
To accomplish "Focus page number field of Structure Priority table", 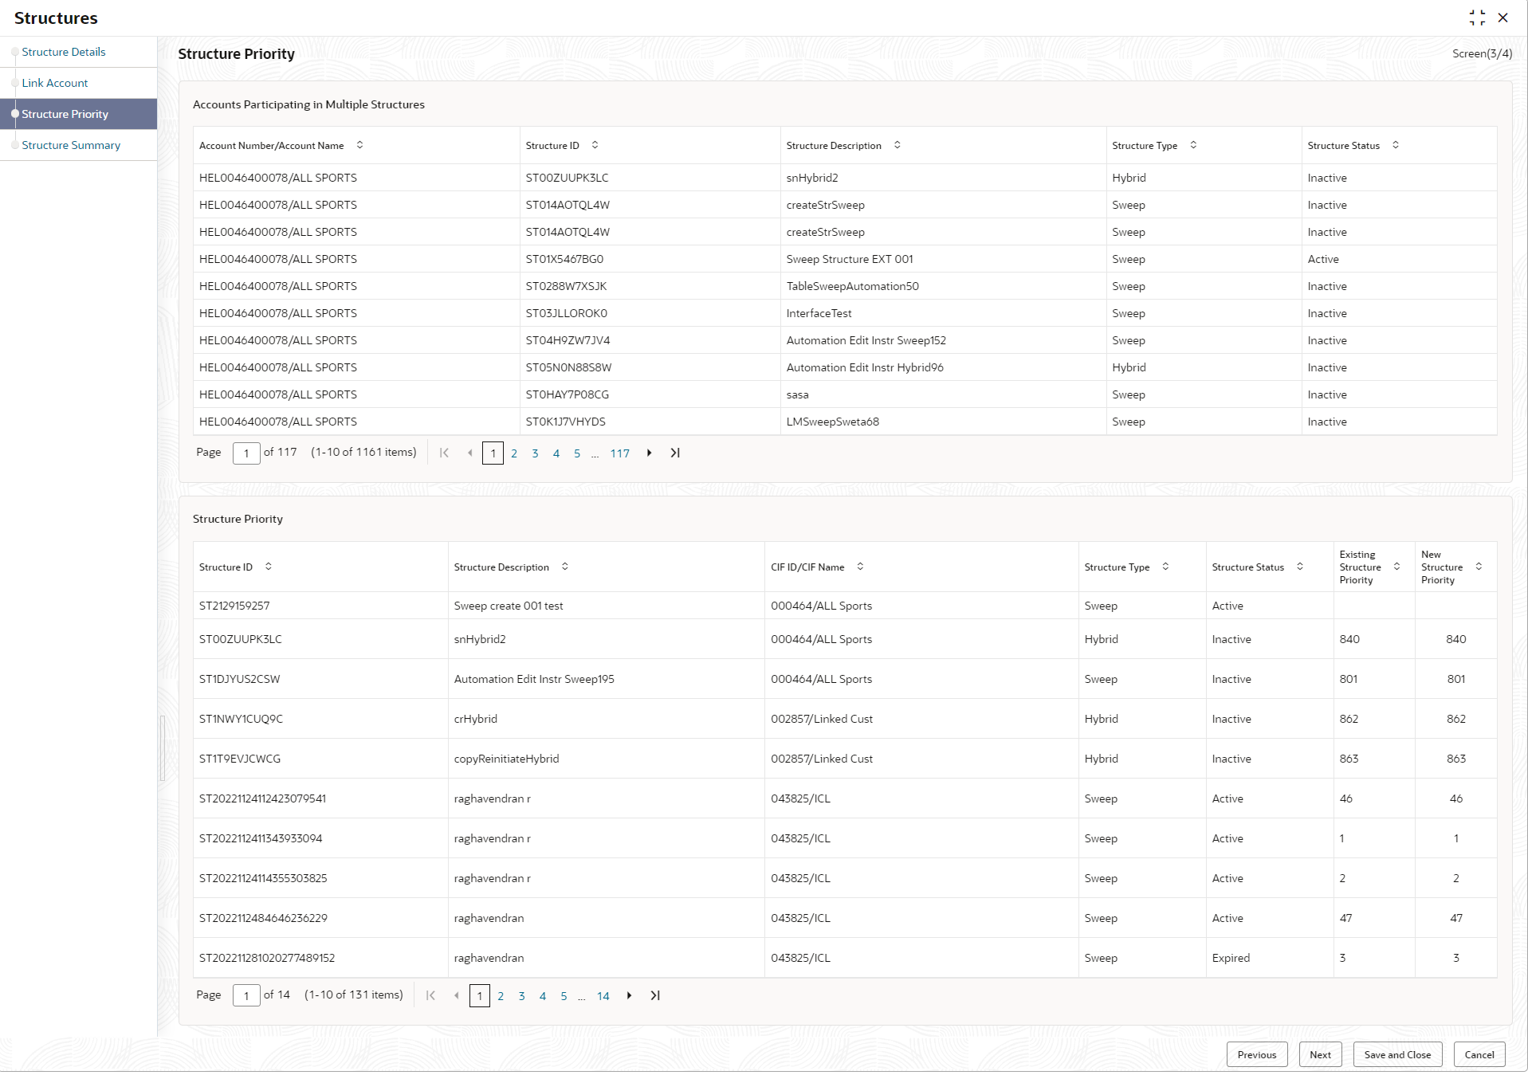I will tap(246, 995).
